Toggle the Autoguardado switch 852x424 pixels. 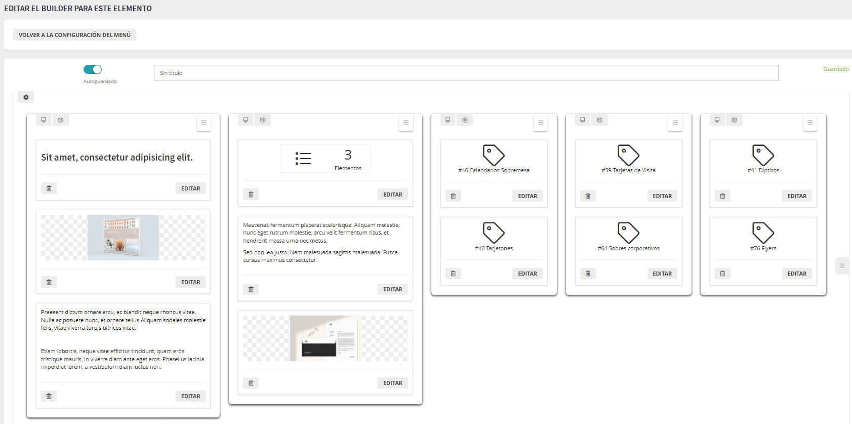pos(93,69)
